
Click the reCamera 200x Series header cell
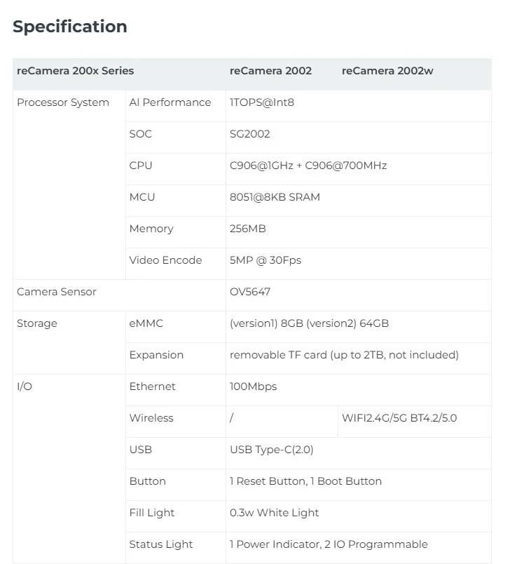click(x=75, y=71)
